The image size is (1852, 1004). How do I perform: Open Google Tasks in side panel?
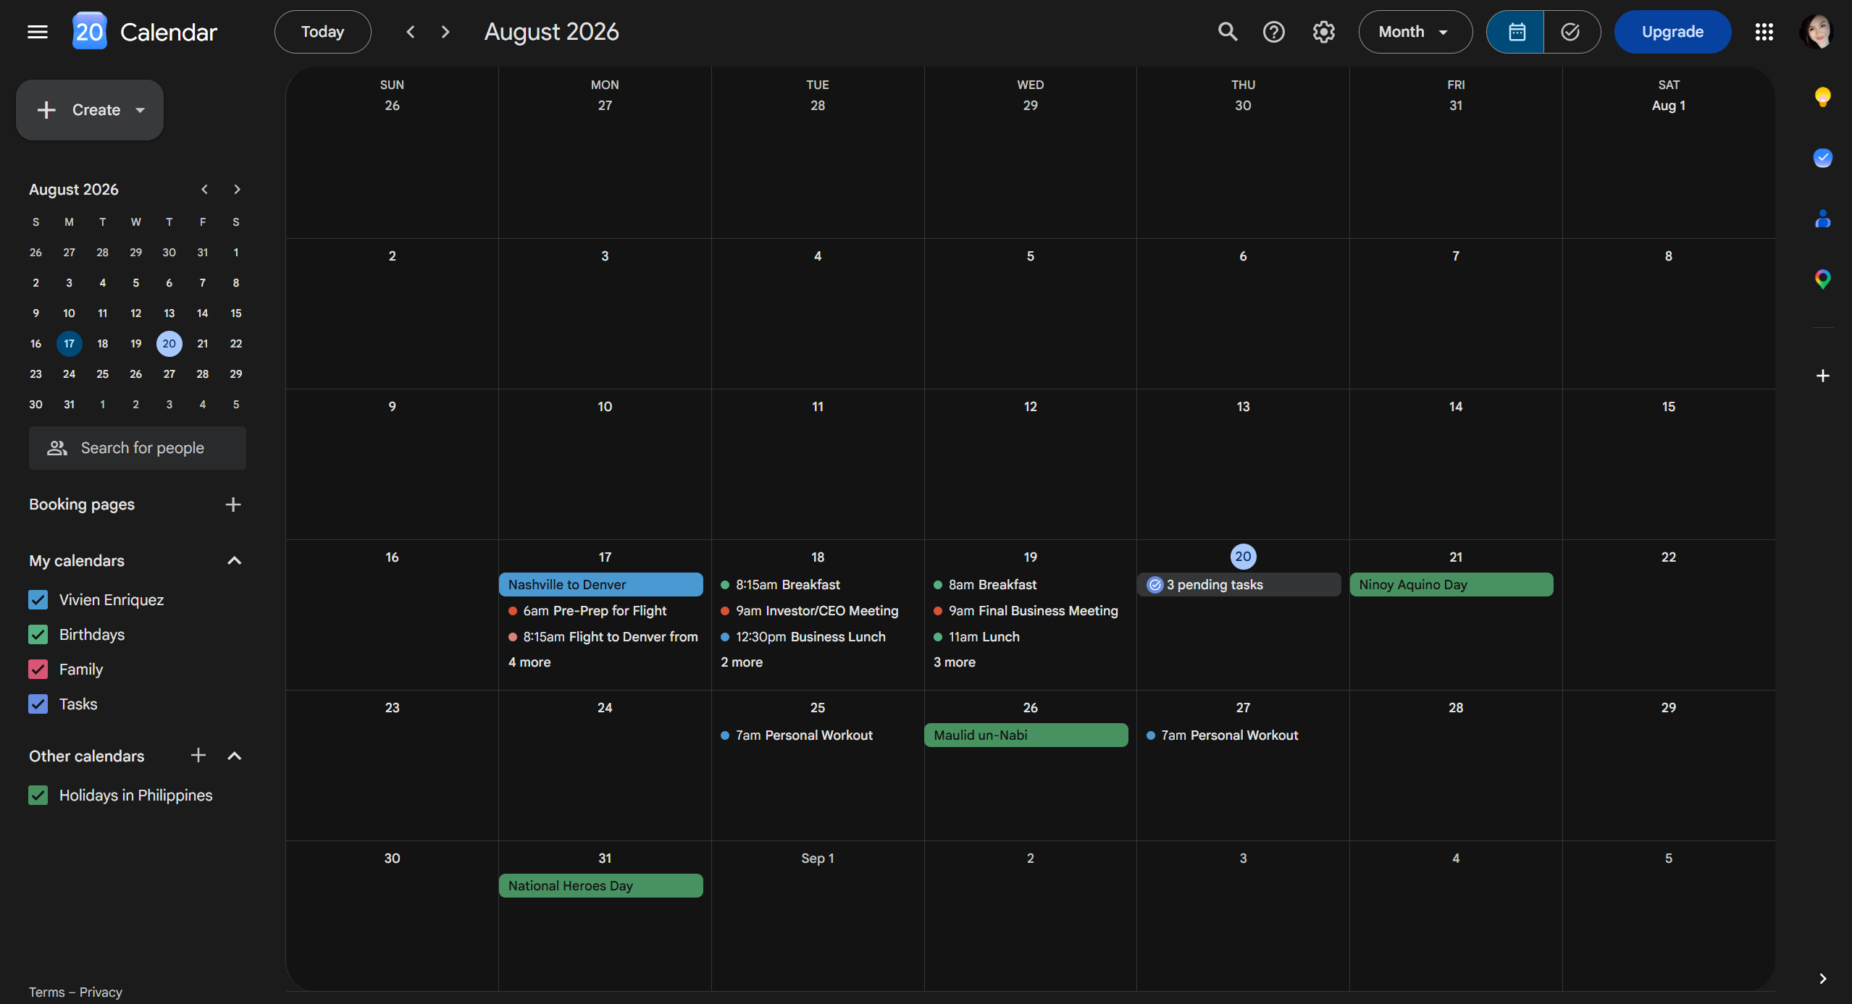1823,158
